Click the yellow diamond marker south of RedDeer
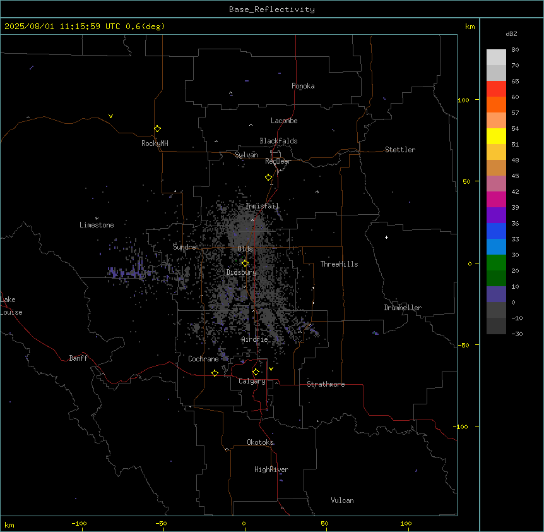544x532 pixels. (269, 178)
